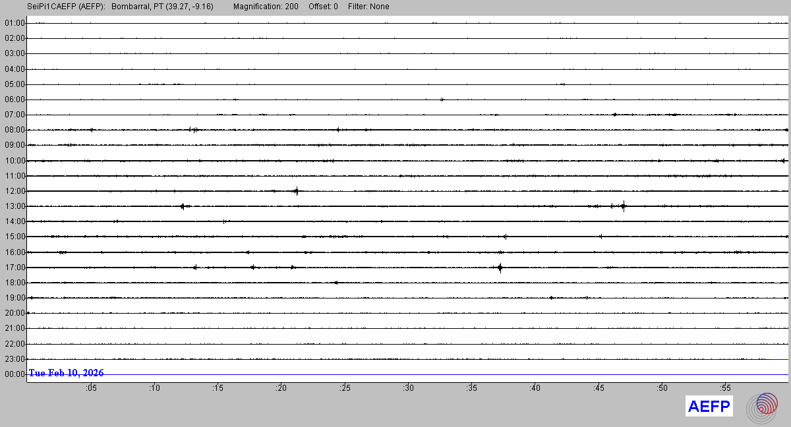Viewport: 791px width, 427px height.
Task: Click the 01:00 hour label
Action: click(15, 23)
